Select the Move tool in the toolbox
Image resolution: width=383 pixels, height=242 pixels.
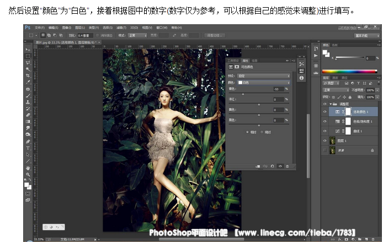pyautogui.click(x=28, y=50)
